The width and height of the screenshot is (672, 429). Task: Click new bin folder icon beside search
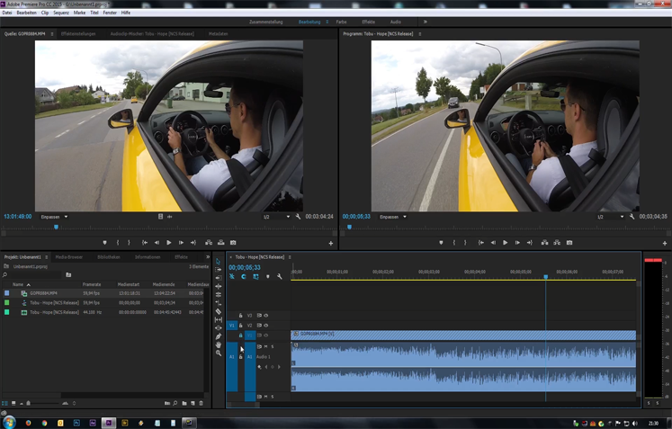click(68, 274)
